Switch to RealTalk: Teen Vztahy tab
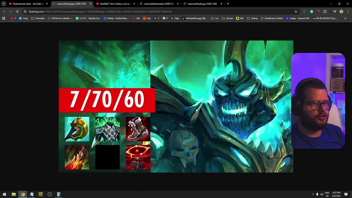Image resolution: width=352 pixels, height=198 pixels. (x=116, y=4)
